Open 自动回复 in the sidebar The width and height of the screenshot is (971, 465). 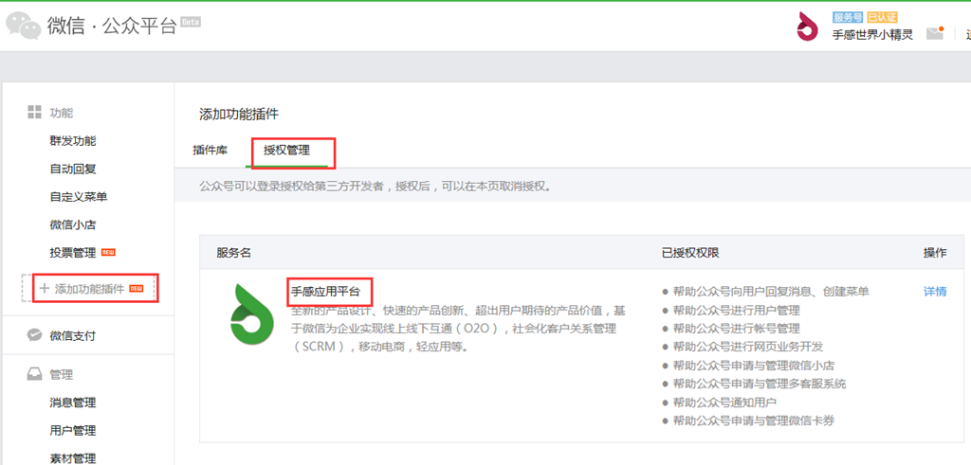[x=73, y=169]
